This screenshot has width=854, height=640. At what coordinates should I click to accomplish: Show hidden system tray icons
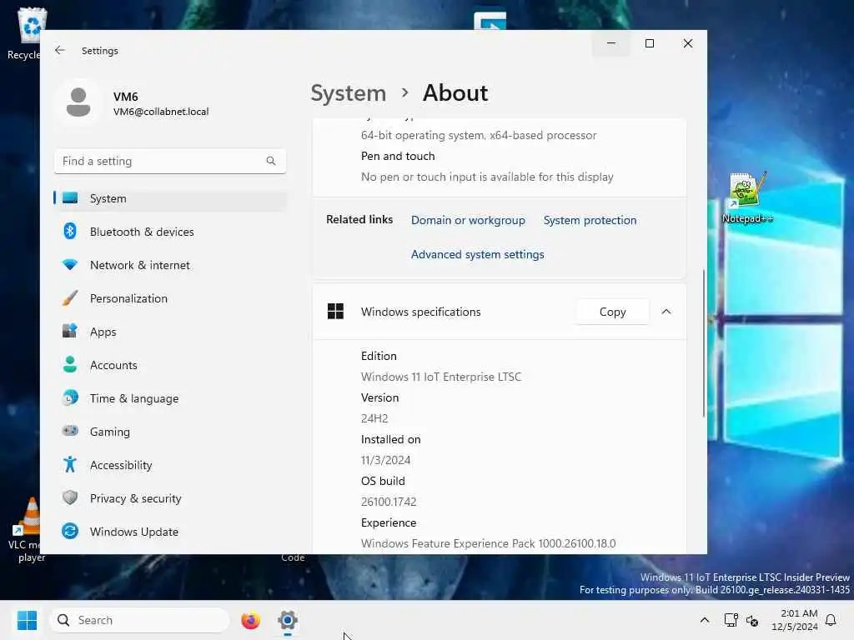(x=704, y=620)
